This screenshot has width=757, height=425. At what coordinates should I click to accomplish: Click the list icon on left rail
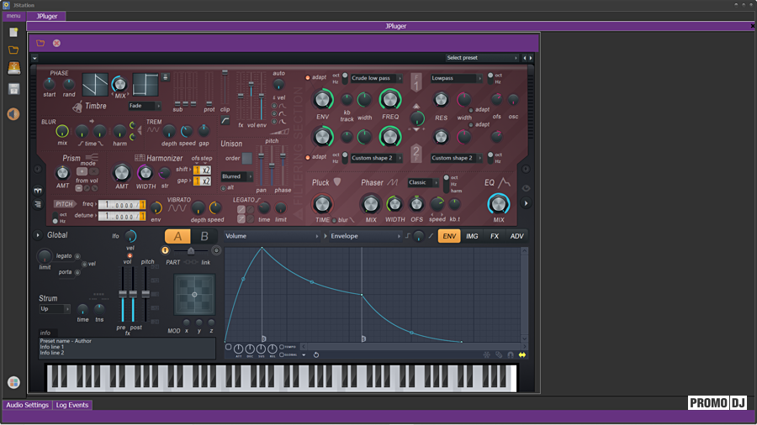coord(38,204)
